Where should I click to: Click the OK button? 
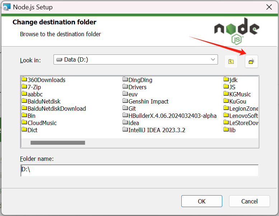pyautogui.click(x=201, y=201)
